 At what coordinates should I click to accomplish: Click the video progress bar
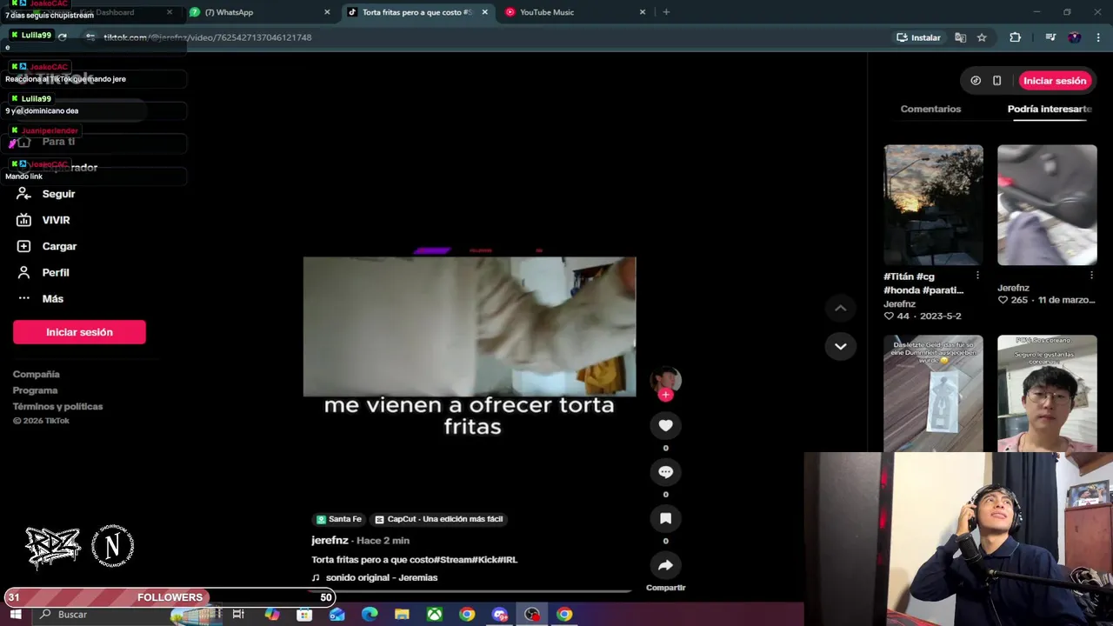[x=472, y=591]
